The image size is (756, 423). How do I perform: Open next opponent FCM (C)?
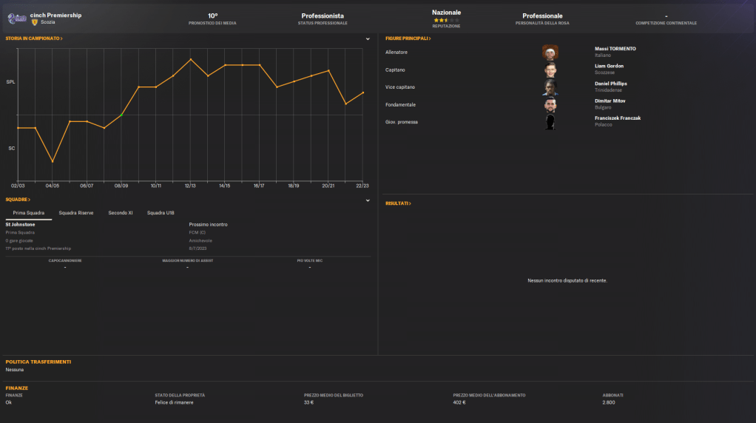point(198,232)
